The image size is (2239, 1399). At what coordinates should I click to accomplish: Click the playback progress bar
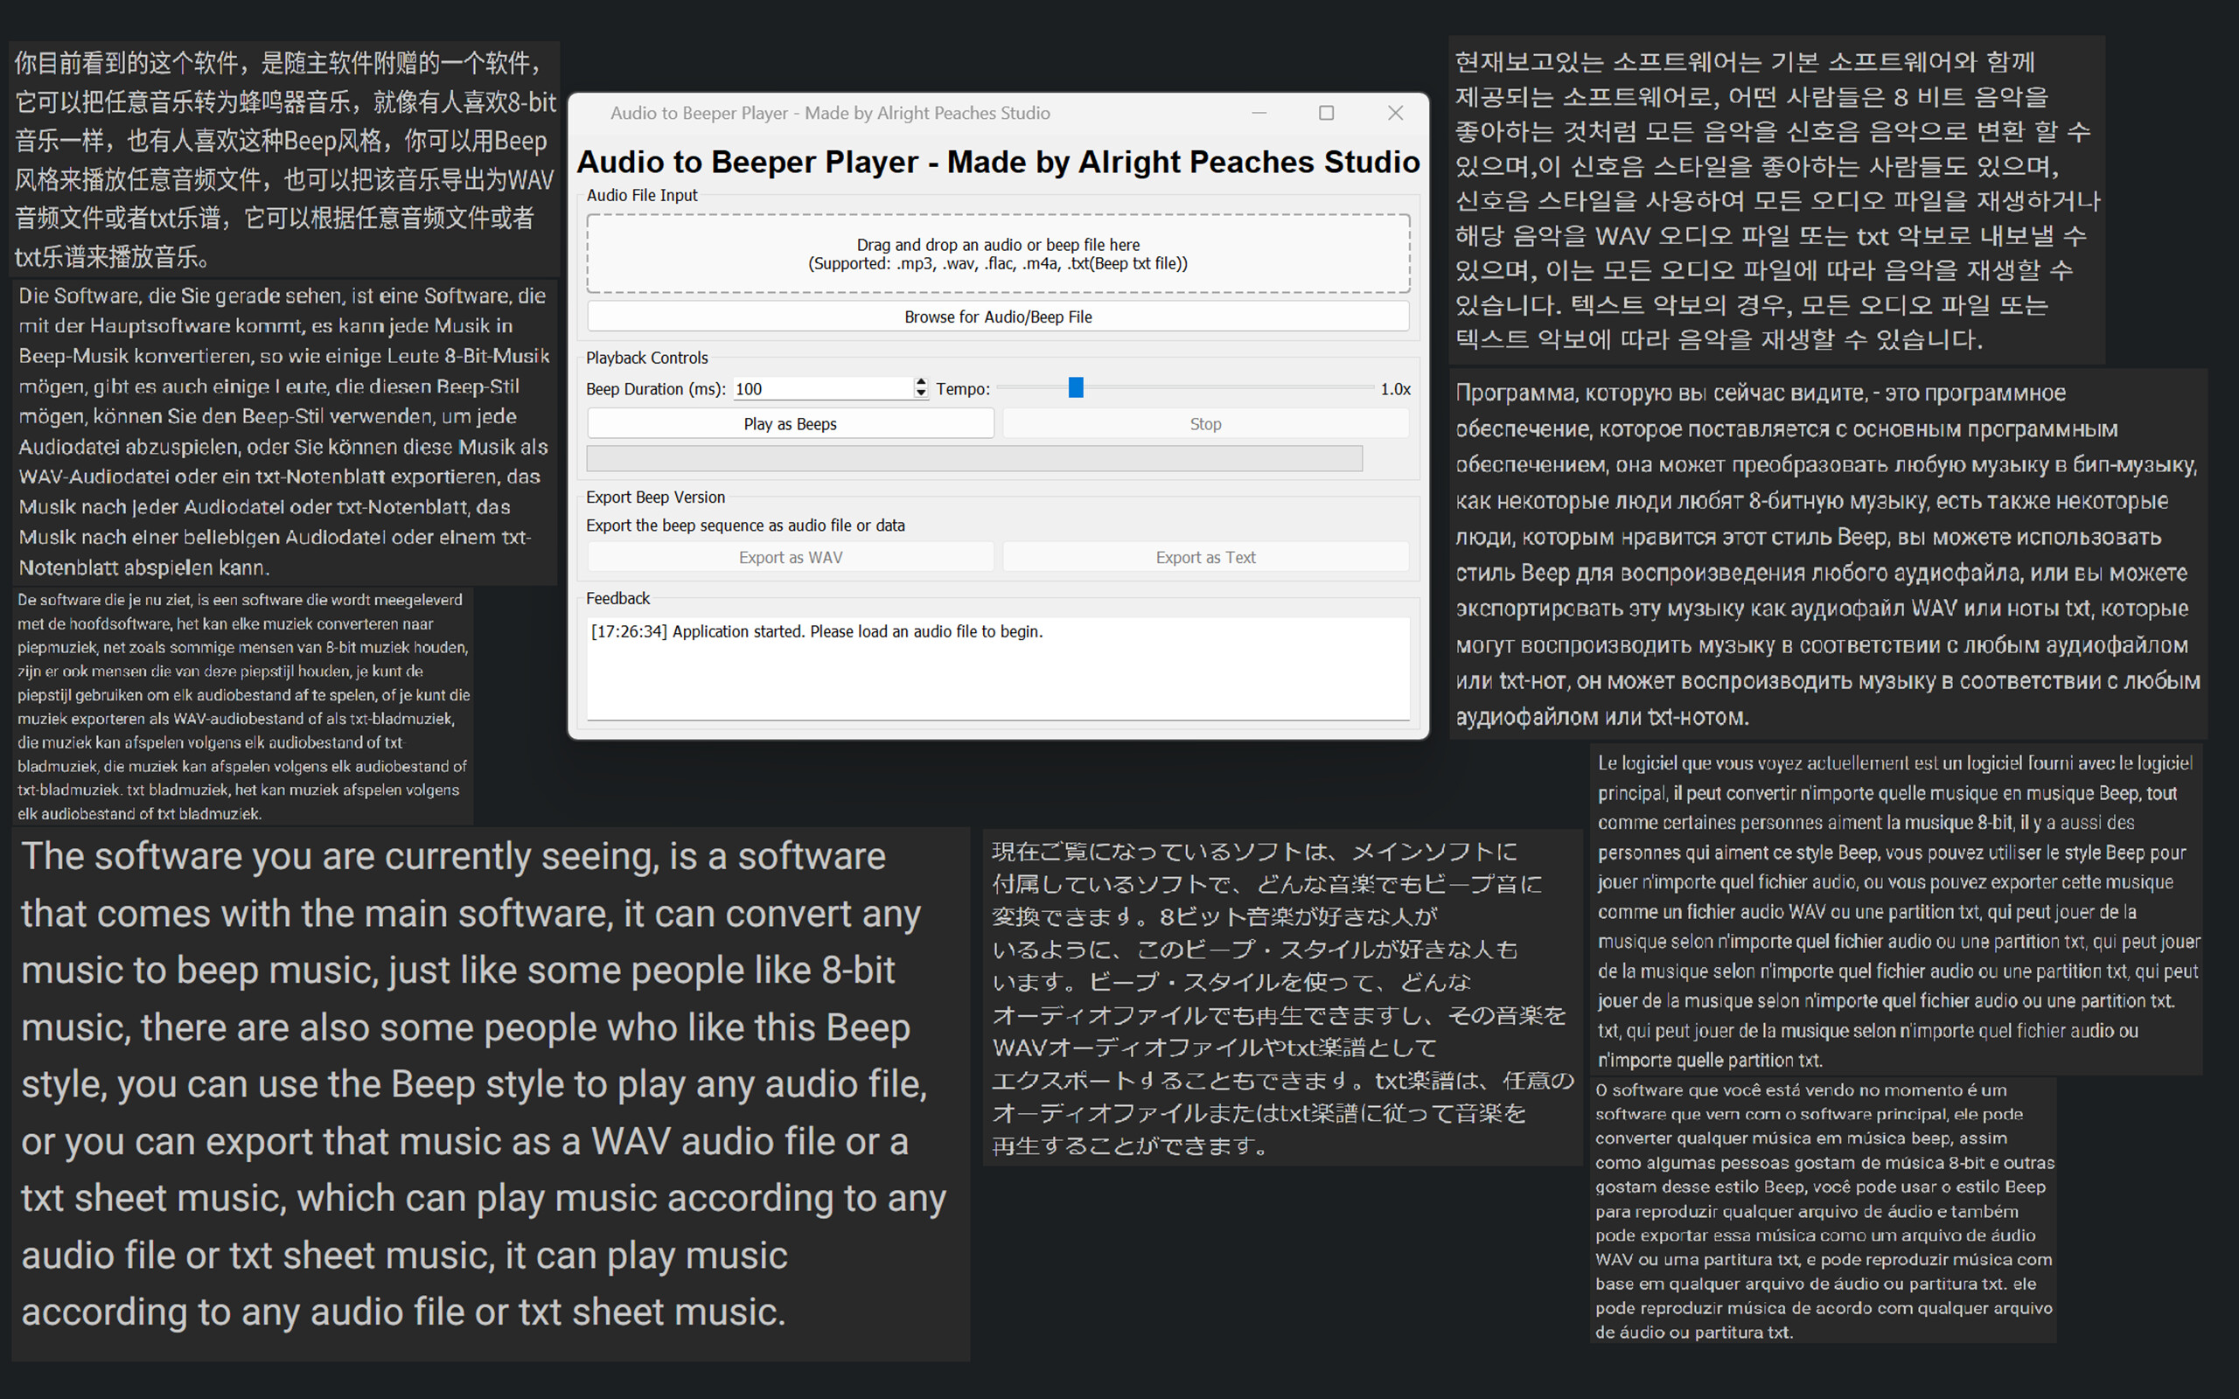pyautogui.click(x=973, y=457)
